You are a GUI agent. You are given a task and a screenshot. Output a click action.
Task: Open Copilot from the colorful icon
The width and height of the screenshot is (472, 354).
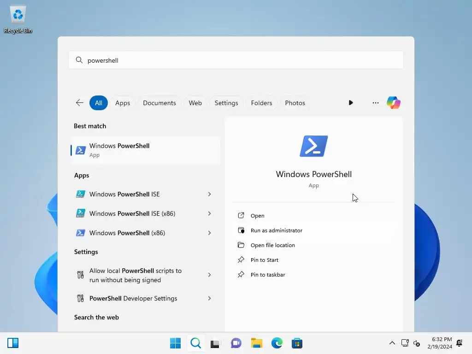[394, 103]
